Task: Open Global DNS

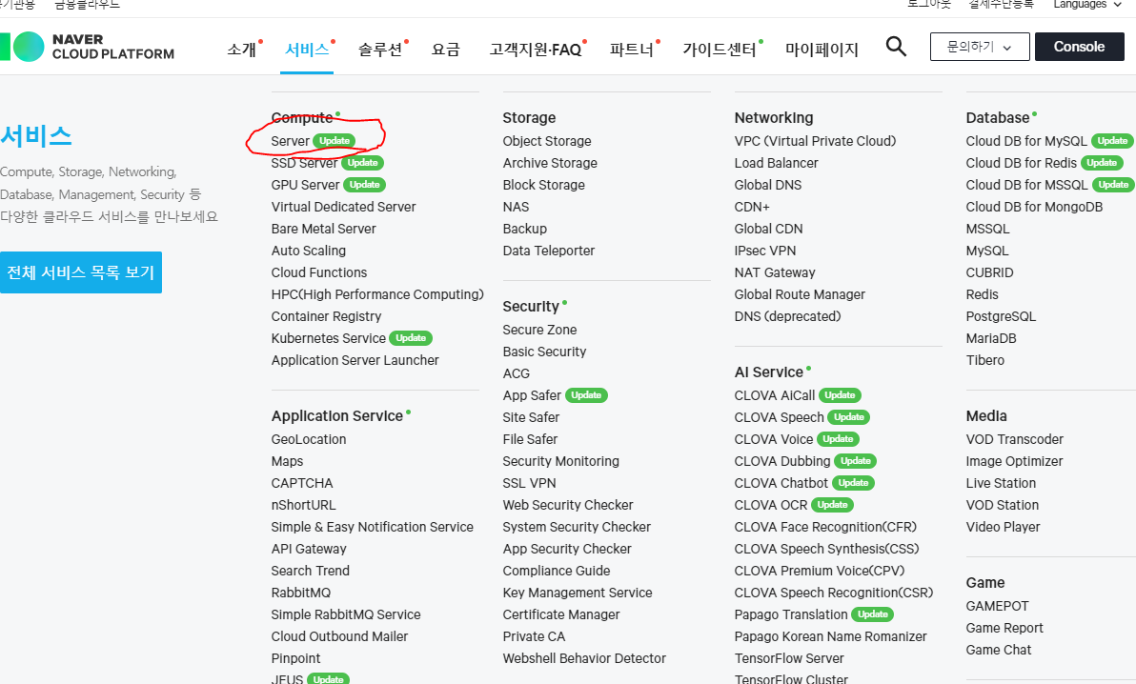Action: [x=768, y=185]
